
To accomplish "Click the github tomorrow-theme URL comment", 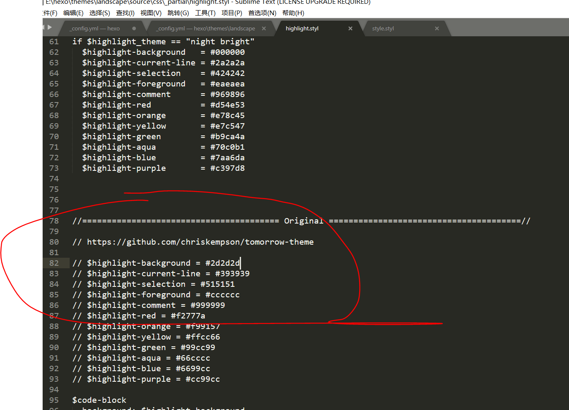I will [193, 242].
